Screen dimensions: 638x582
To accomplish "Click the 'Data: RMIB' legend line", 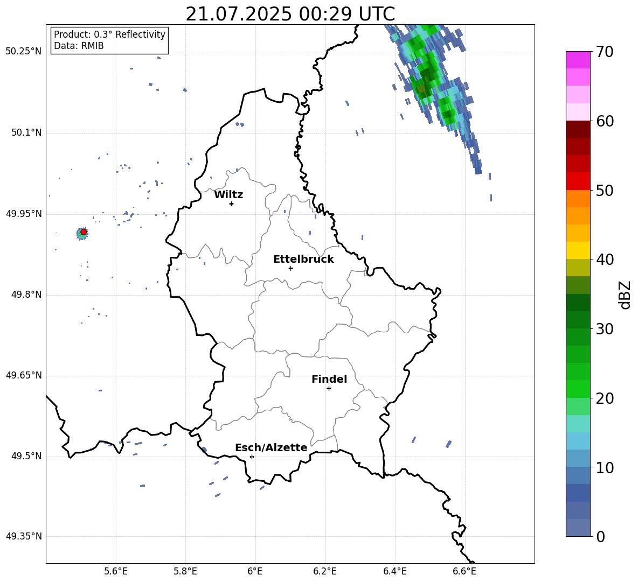I will click(x=79, y=46).
